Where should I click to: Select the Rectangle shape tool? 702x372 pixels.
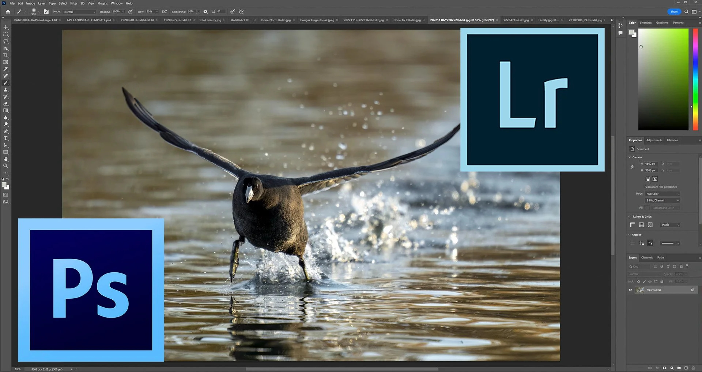pos(5,152)
